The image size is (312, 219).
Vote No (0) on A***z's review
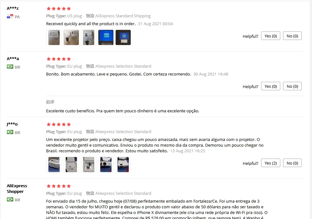pos(292,36)
